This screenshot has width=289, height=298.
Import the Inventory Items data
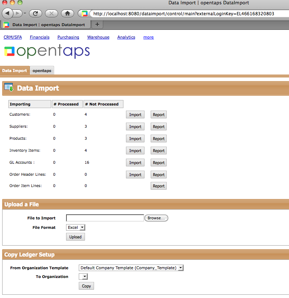point(135,151)
